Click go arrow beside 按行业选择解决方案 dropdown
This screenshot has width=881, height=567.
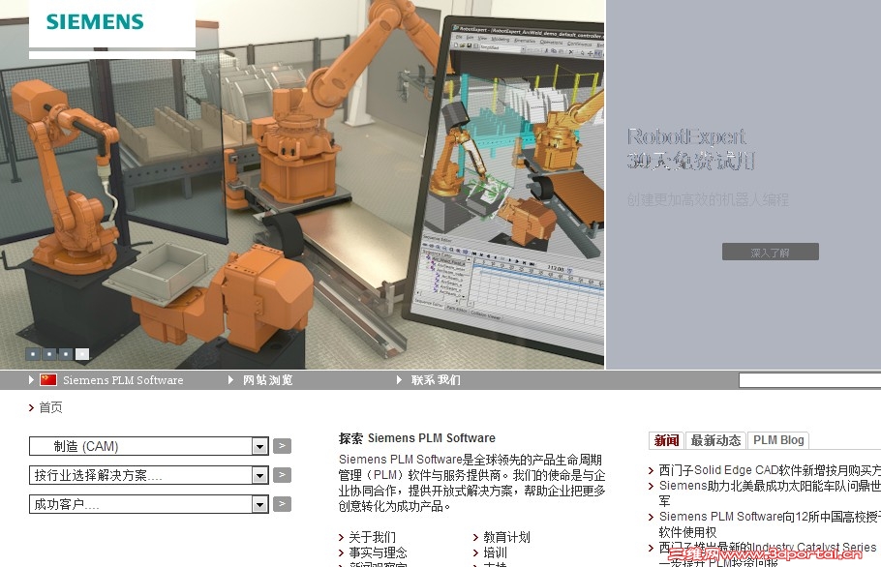(282, 475)
